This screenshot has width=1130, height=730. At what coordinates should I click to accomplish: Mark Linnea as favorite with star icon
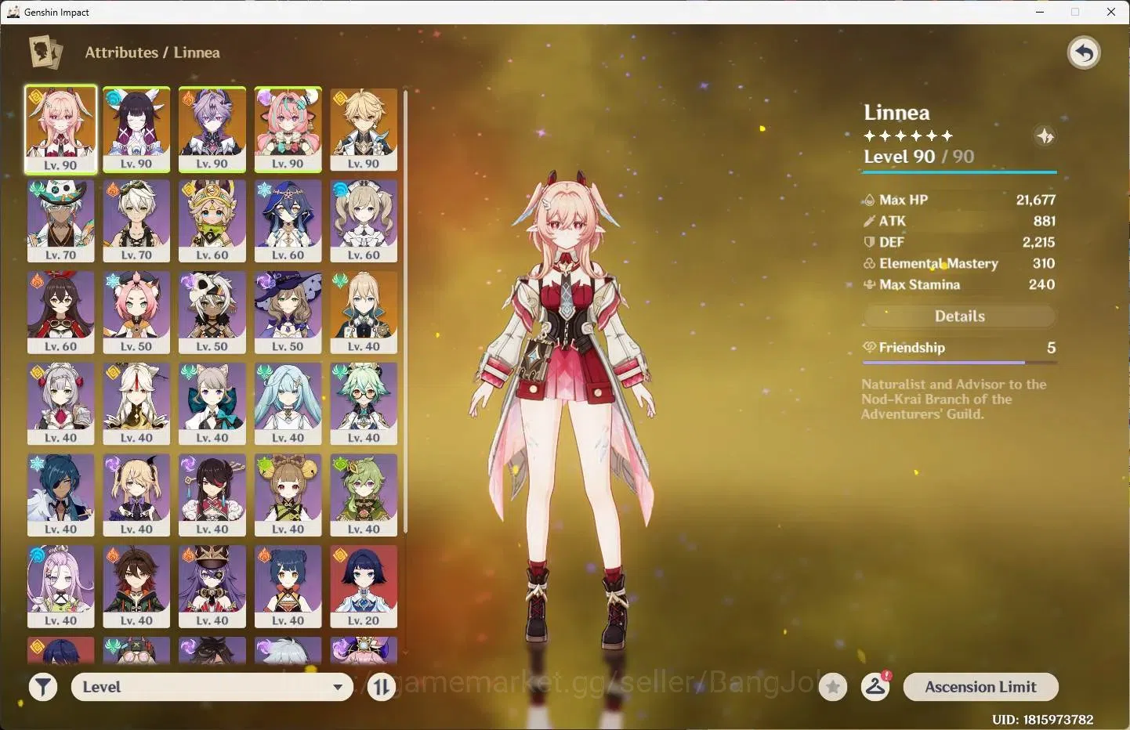tap(833, 687)
